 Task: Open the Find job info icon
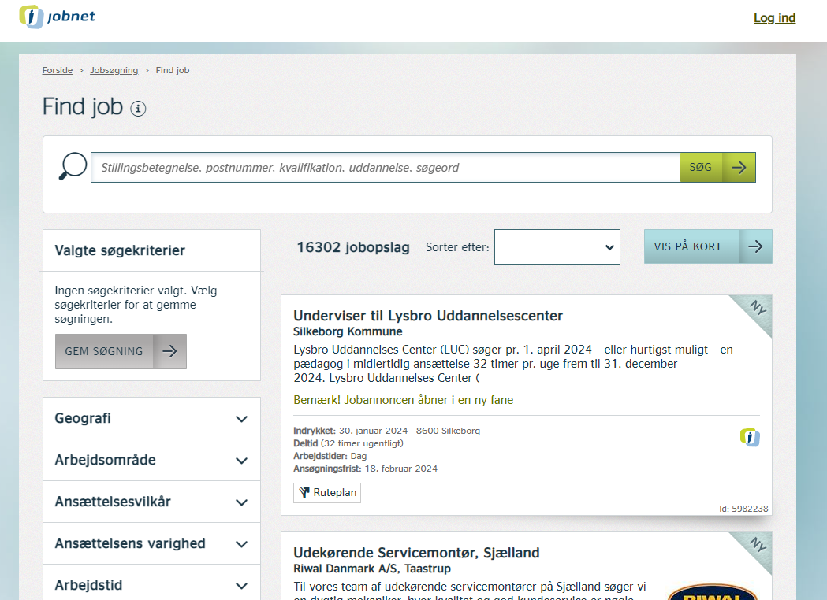138,109
